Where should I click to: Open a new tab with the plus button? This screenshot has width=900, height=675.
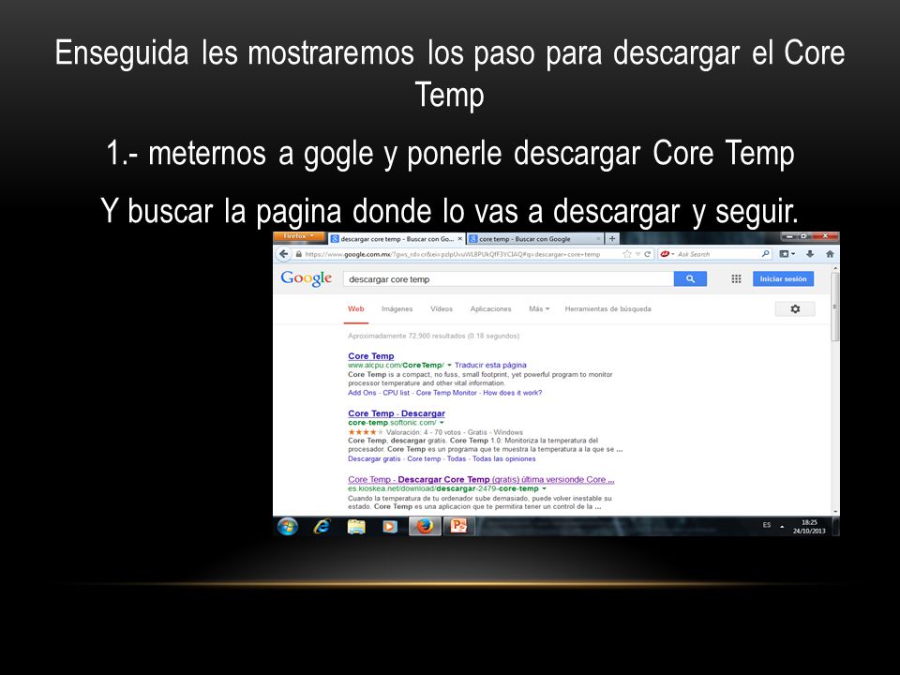[x=612, y=238]
